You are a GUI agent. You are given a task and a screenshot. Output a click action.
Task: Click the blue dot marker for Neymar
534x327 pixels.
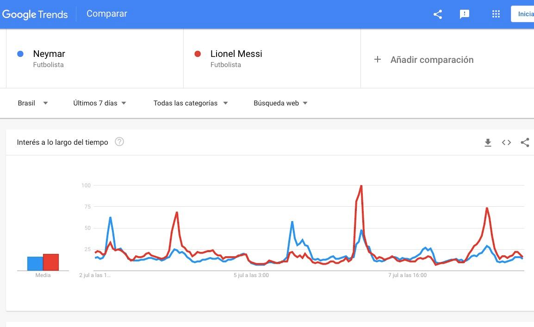[20, 54]
